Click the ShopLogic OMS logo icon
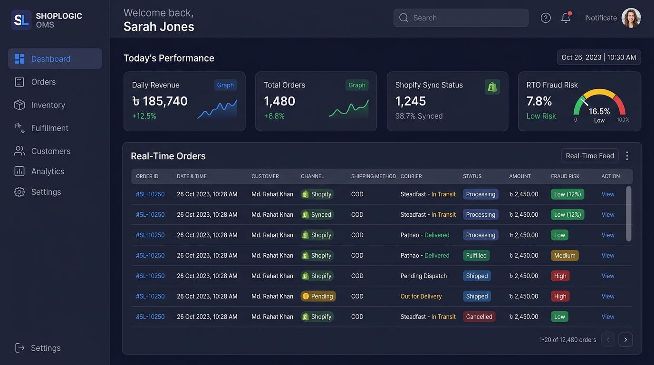Viewport: 654px width, 365px height. click(21, 20)
